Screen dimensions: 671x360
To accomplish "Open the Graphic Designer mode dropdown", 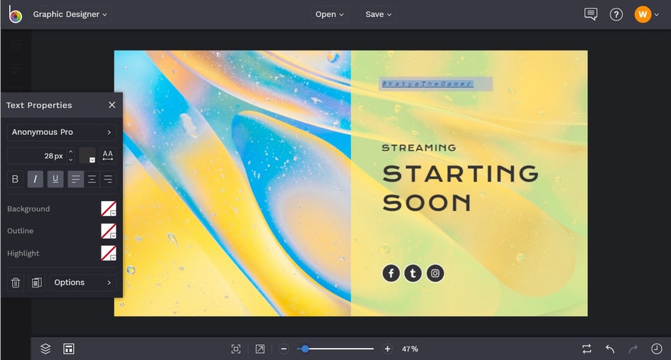I will pyautogui.click(x=70, y=14).
